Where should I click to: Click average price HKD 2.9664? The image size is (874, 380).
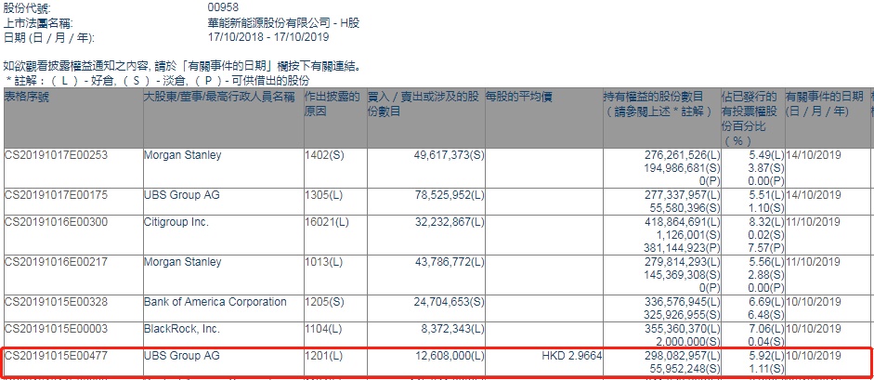pyautogui.click(x=572, y=355)
